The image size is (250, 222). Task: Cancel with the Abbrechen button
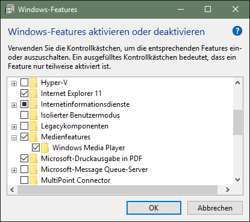(215, 208)
